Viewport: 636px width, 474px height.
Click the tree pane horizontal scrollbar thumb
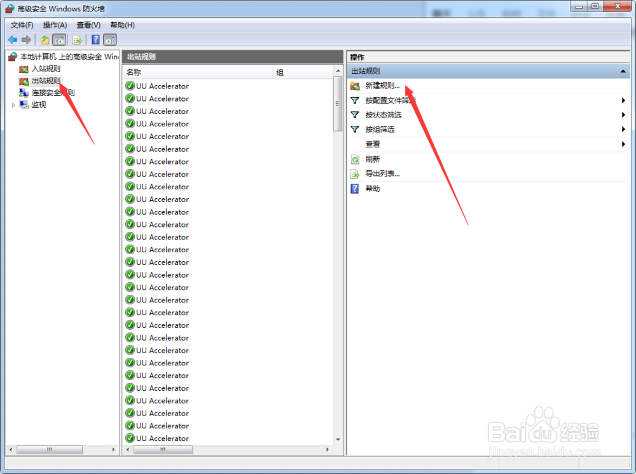[x=50, y=449]
